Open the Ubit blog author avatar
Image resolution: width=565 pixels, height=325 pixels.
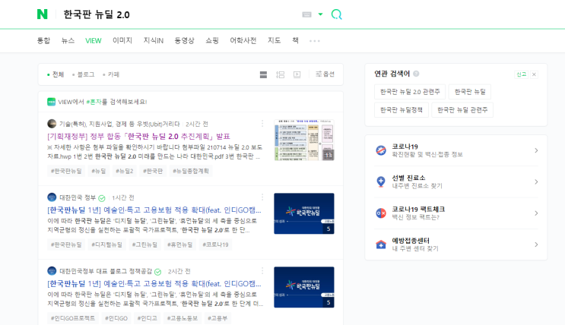pos(52,124)
